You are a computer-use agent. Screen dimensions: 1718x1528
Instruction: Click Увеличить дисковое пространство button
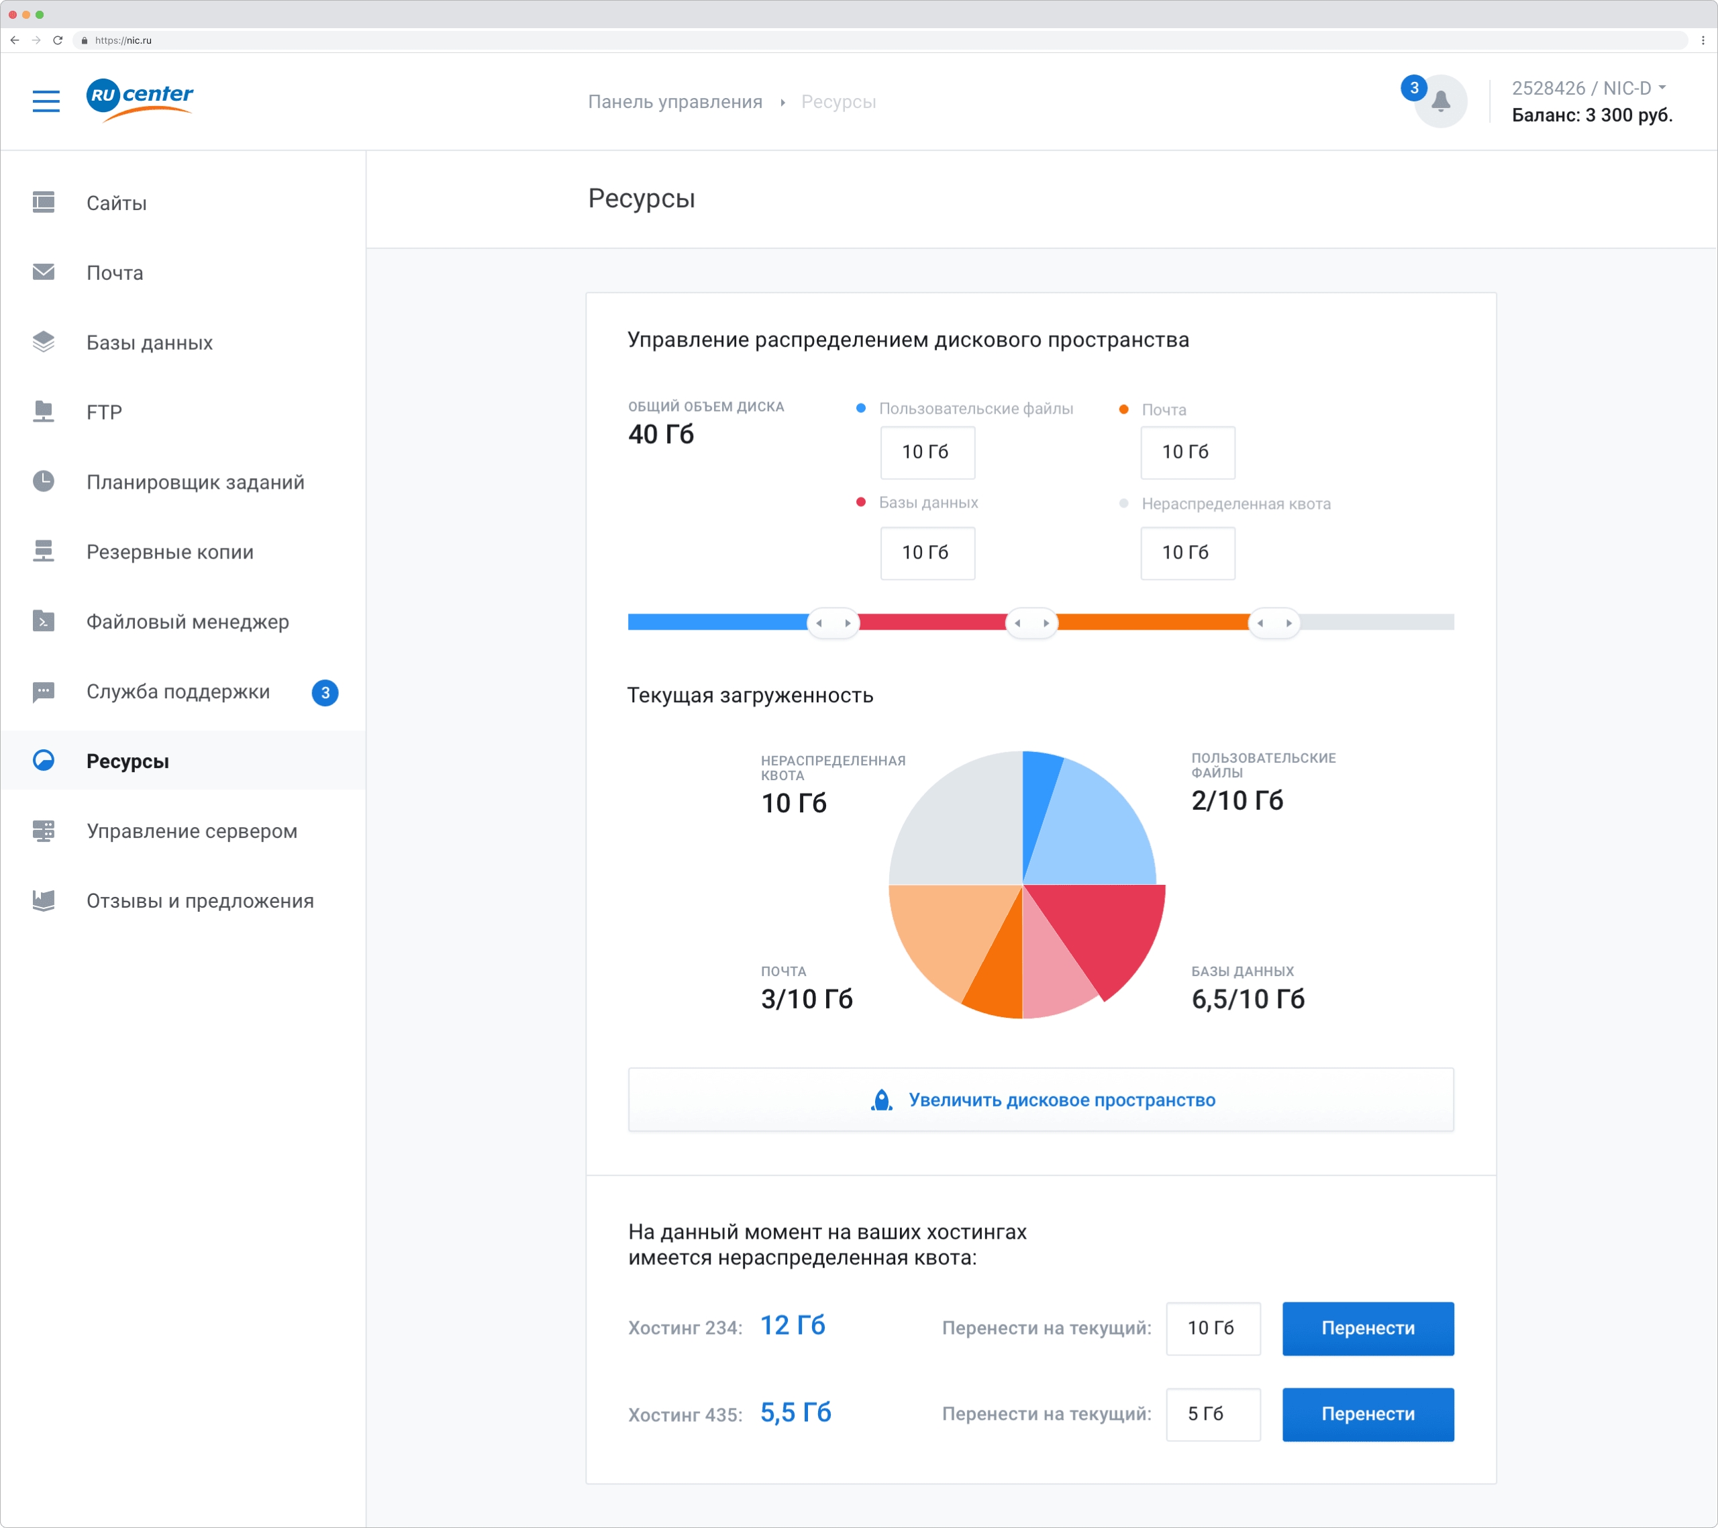(1041, 1100)
